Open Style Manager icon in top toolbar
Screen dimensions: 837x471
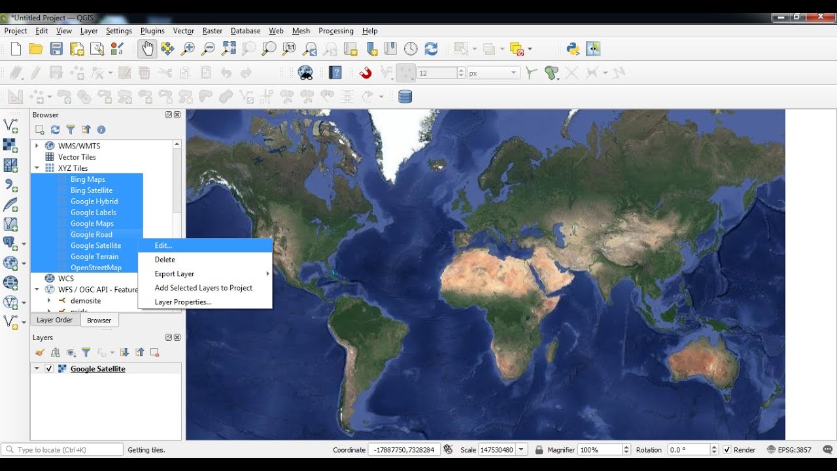tap(117, 49)
